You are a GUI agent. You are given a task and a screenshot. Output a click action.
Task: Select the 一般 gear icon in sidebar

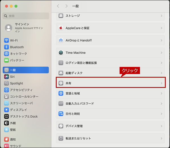[x=7, y=70]
